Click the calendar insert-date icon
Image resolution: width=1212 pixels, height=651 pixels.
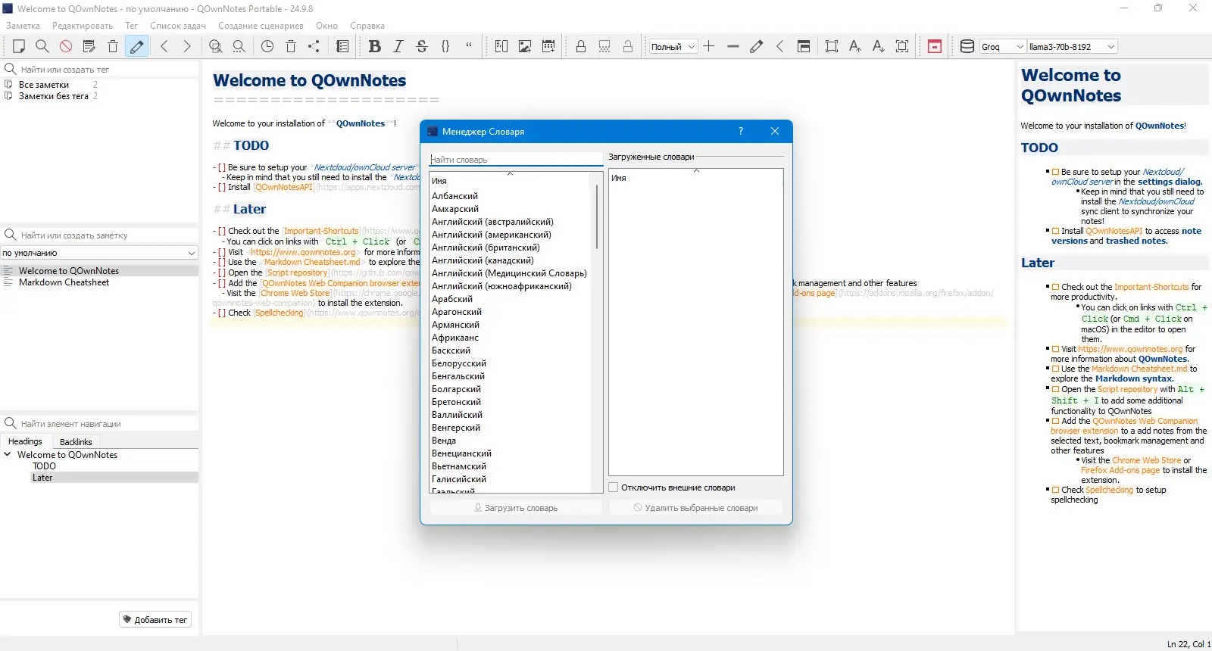pyautogui.click(x=548, y=46)
